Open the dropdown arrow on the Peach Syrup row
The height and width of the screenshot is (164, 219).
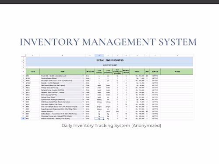(x=83, y=95)
